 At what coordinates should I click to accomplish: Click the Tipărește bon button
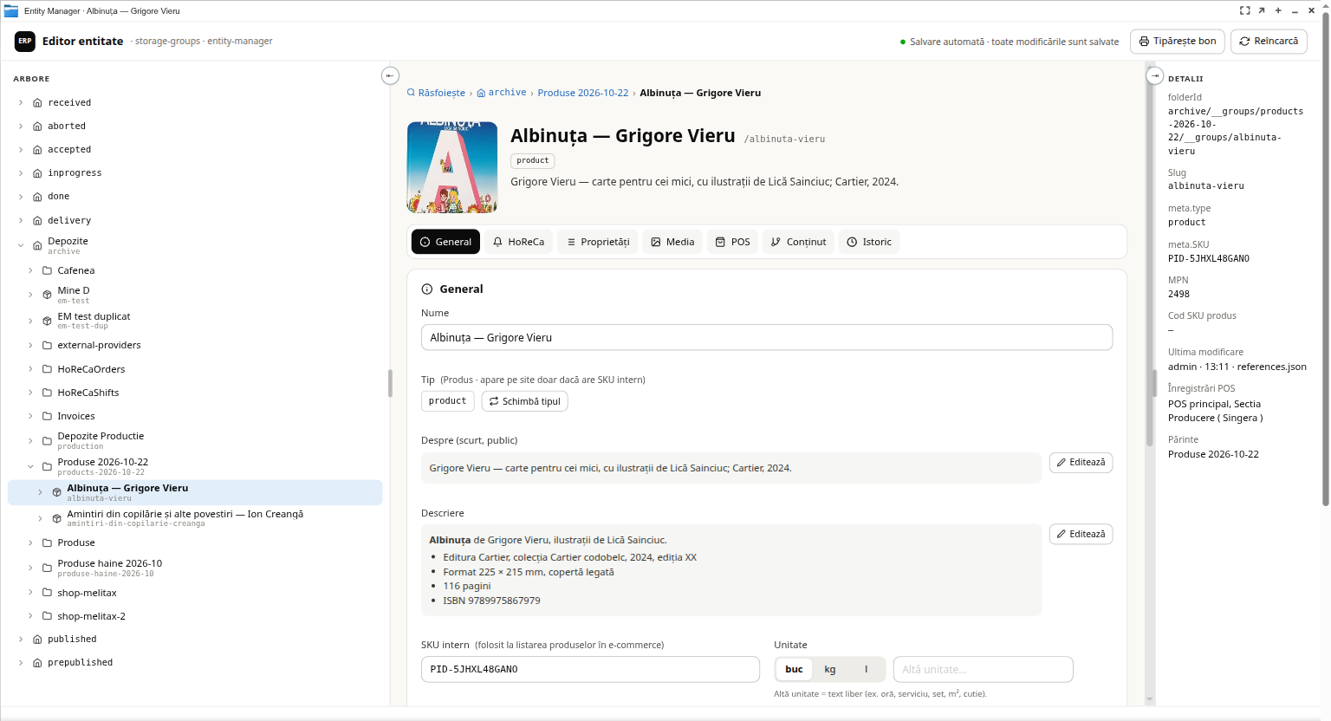pos(1177,41)
